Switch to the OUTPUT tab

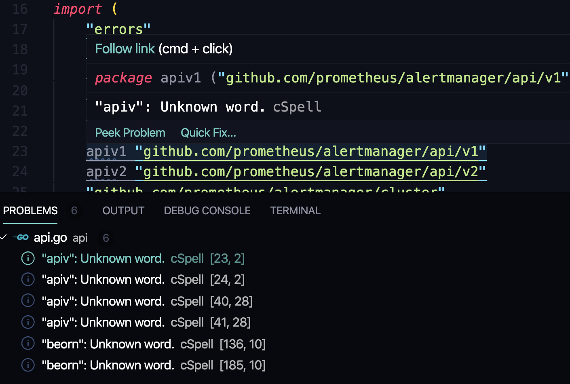click(123, 210)
